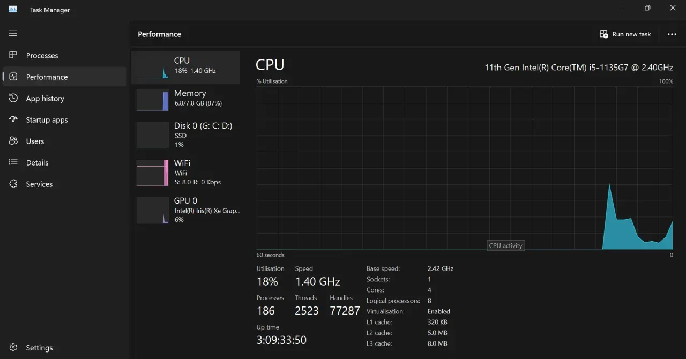The image size is (686, 359).
Task: Select the Disk 0 mini graph thumbnail
Action: coord(152,135)
